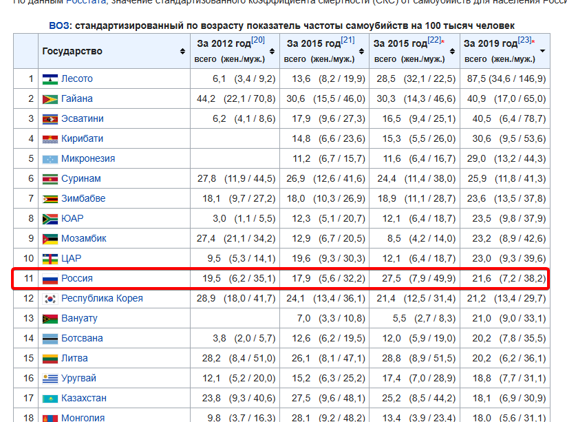
Task: Click the Guyana flag icon
Action: click(50, 98)
